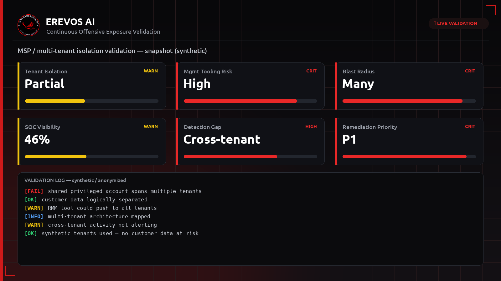Click the Continuous Offensive Exposure Validation subtitle

point(103,32)
